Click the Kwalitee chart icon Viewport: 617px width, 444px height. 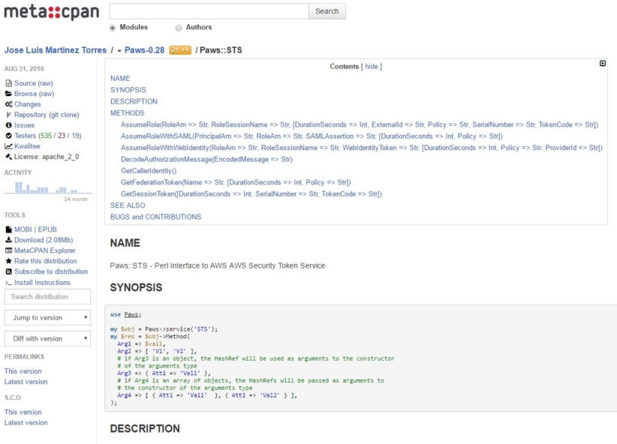[x=9, y=146]
